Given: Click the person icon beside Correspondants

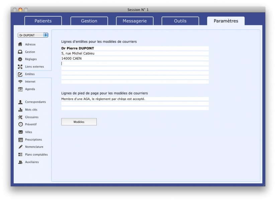Looking at the screenshot, I should [20, 102].
